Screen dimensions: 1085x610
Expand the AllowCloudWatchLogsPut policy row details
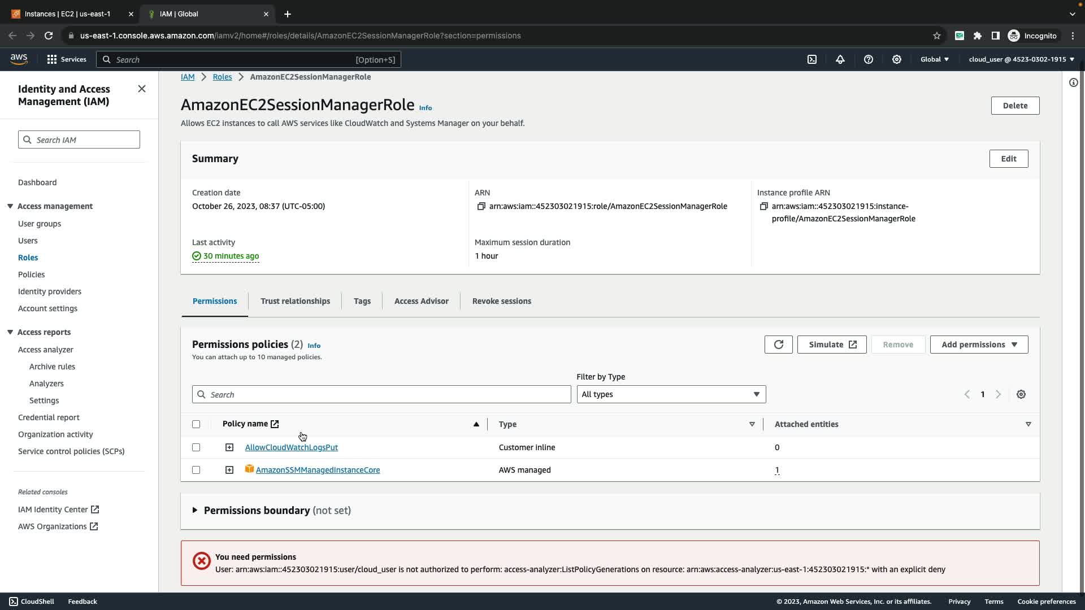(x=229, y=447)
